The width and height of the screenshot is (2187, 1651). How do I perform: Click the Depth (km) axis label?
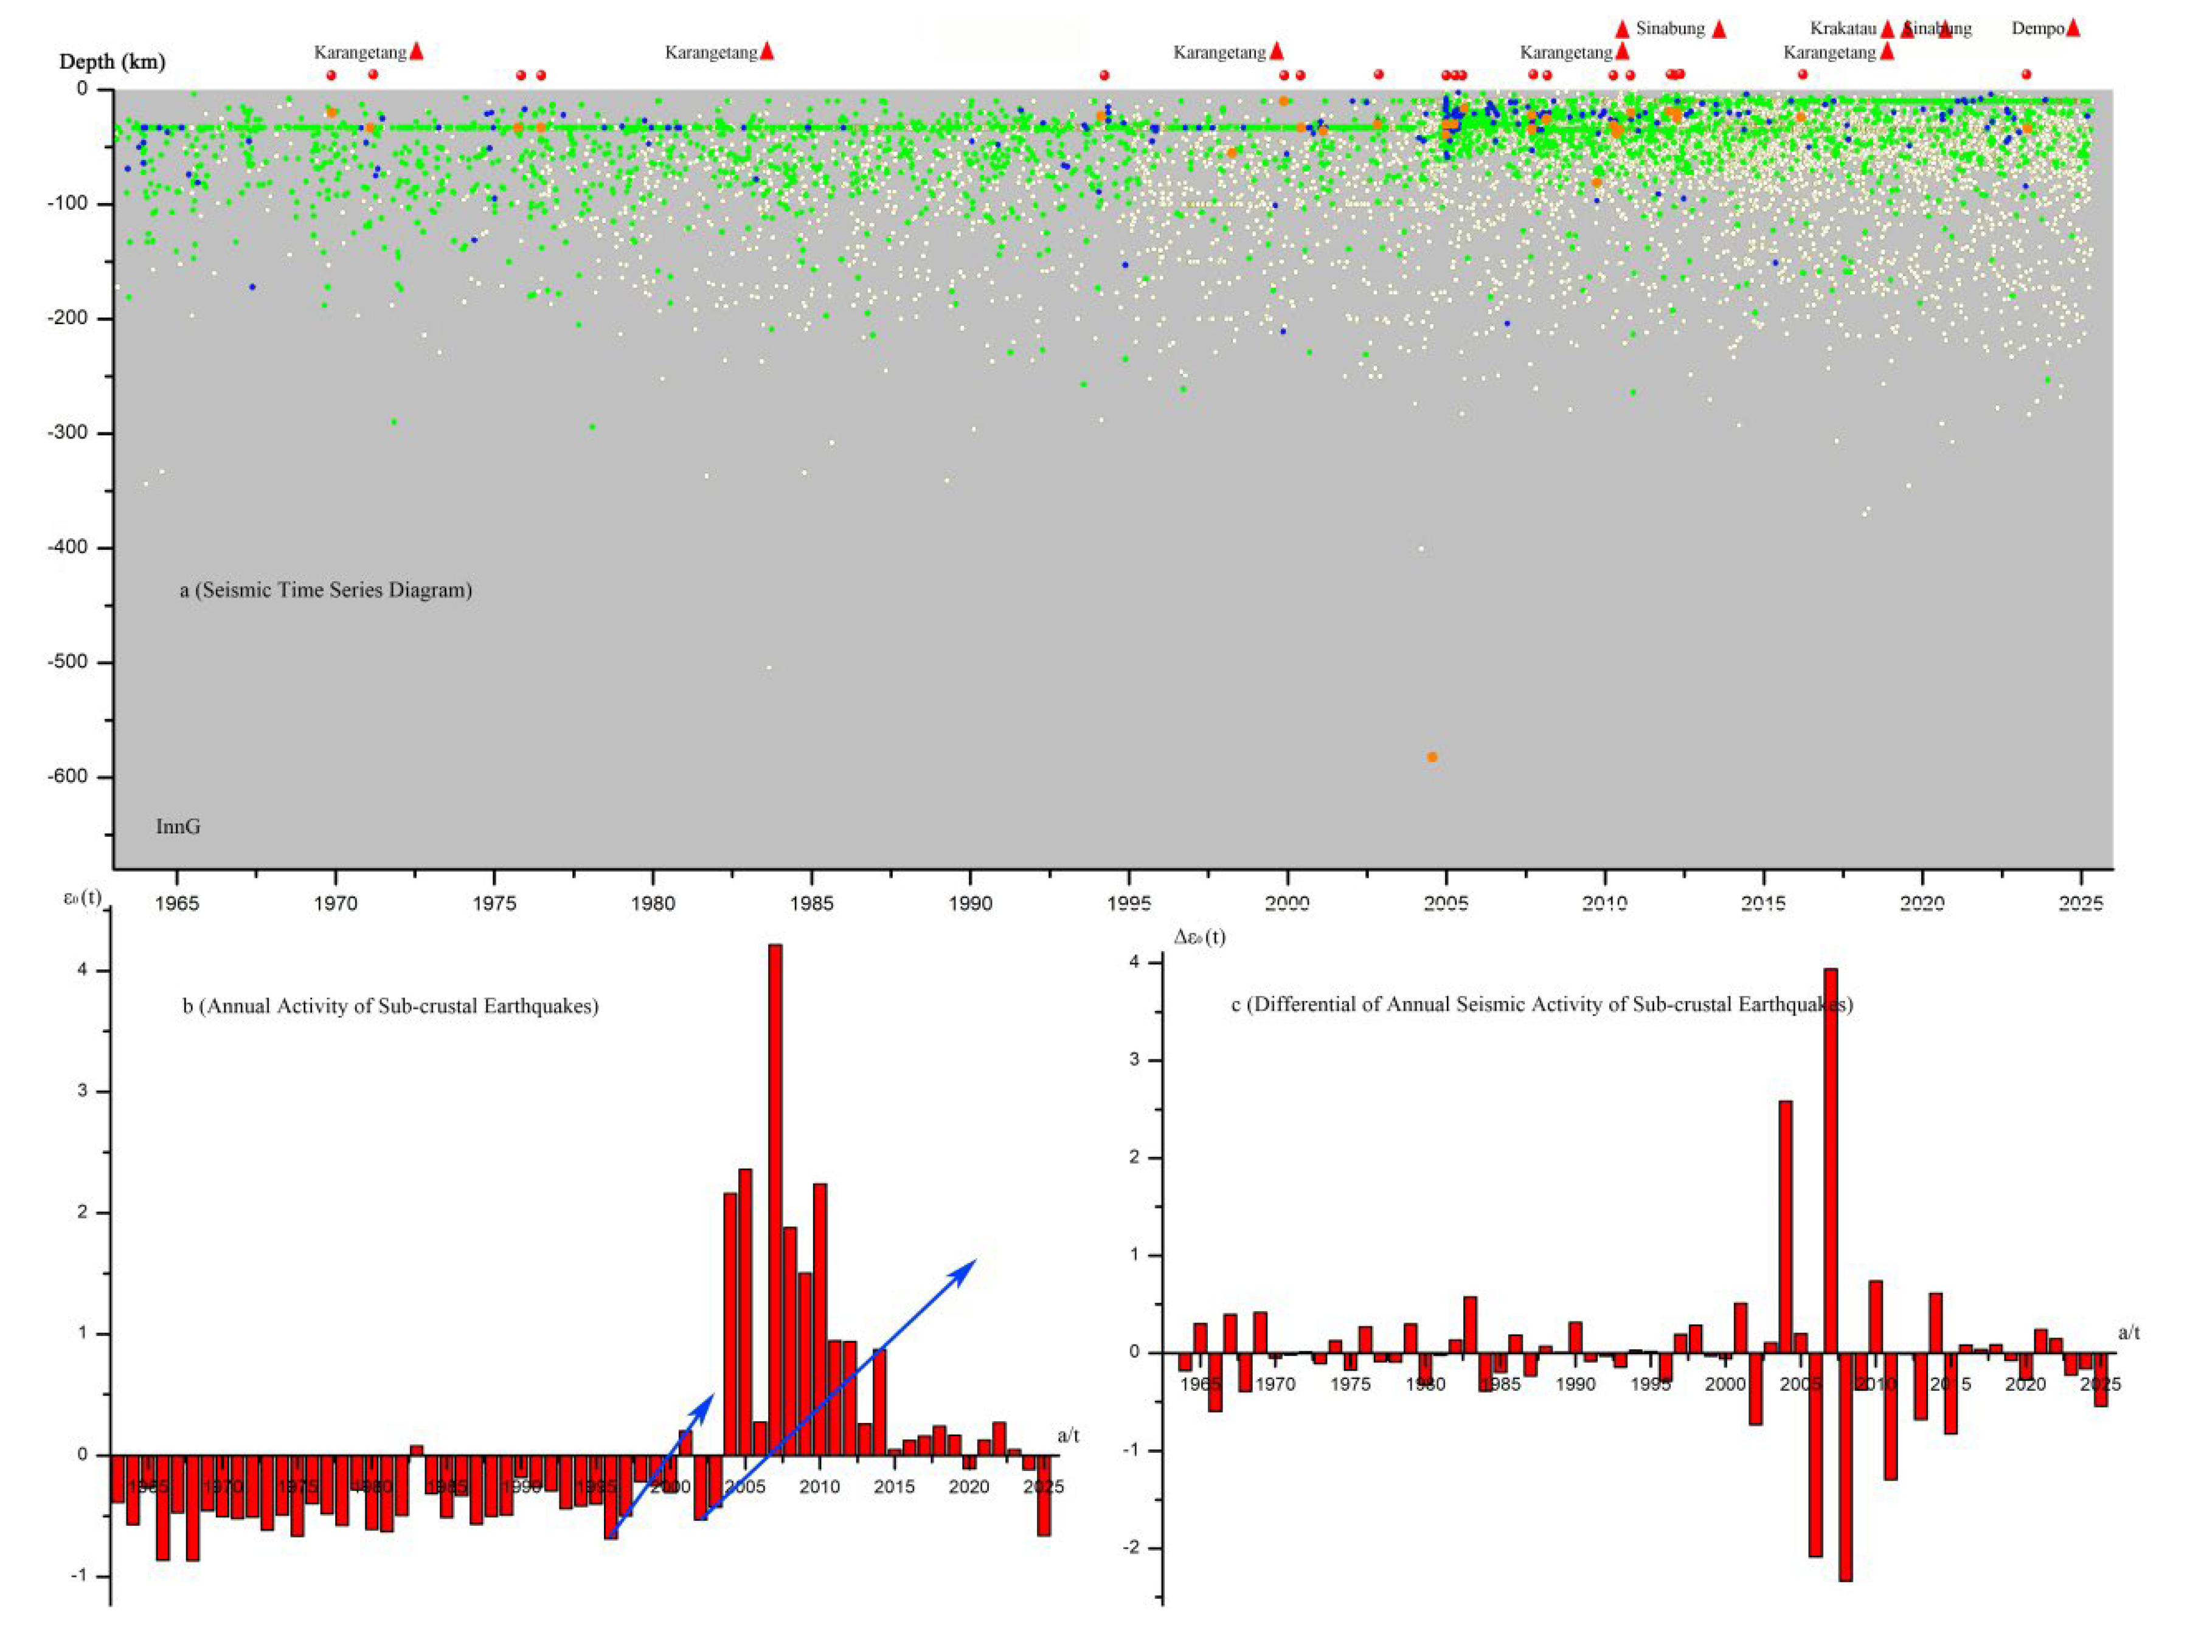coord(112,61)
